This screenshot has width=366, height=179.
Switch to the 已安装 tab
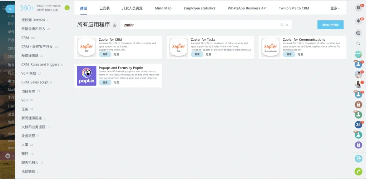[104, 8]
